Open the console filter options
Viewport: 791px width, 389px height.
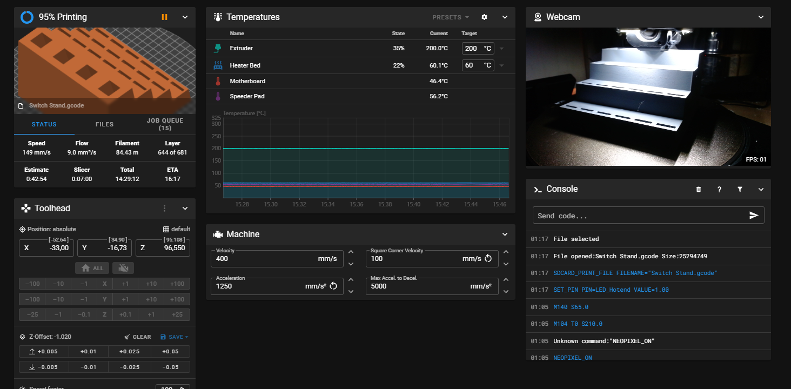click(740, 190)
